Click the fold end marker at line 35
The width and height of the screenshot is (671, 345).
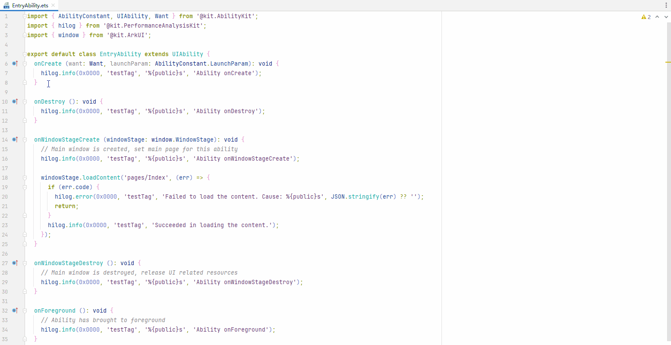coord(25,339)
